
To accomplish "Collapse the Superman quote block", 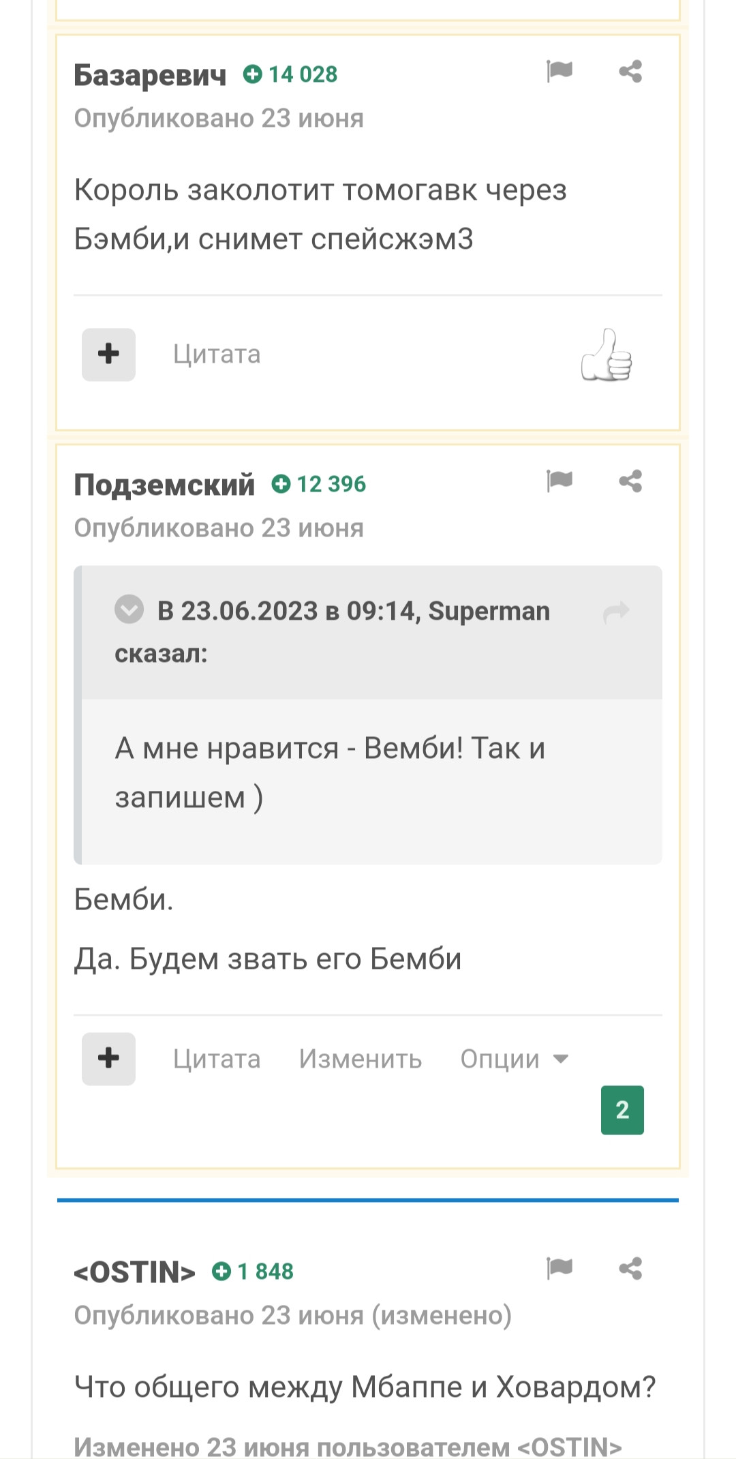I will coord(129,610).
